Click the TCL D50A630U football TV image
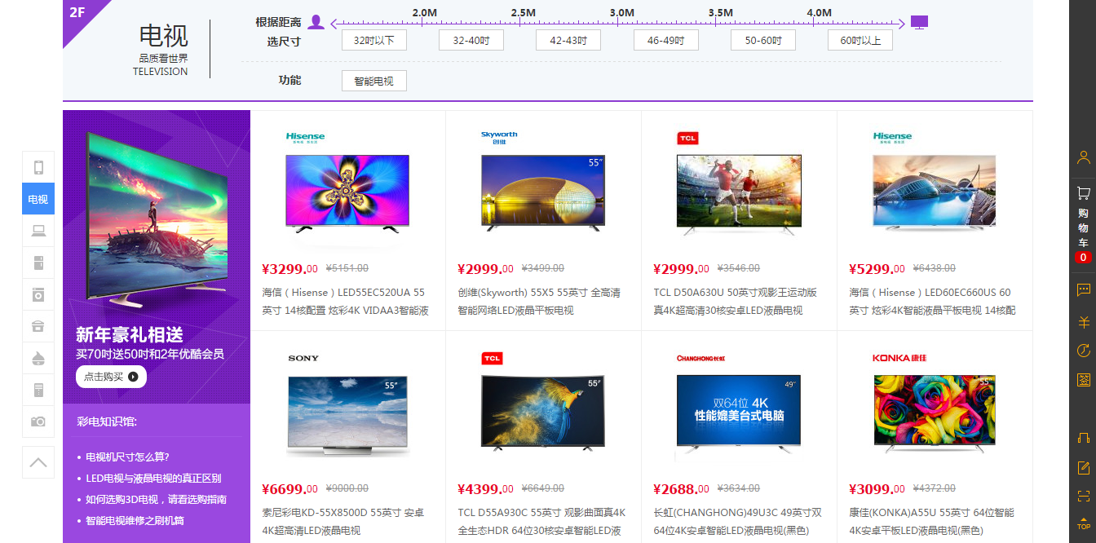Screen dimensions: 1096x543 click(739, 195)
